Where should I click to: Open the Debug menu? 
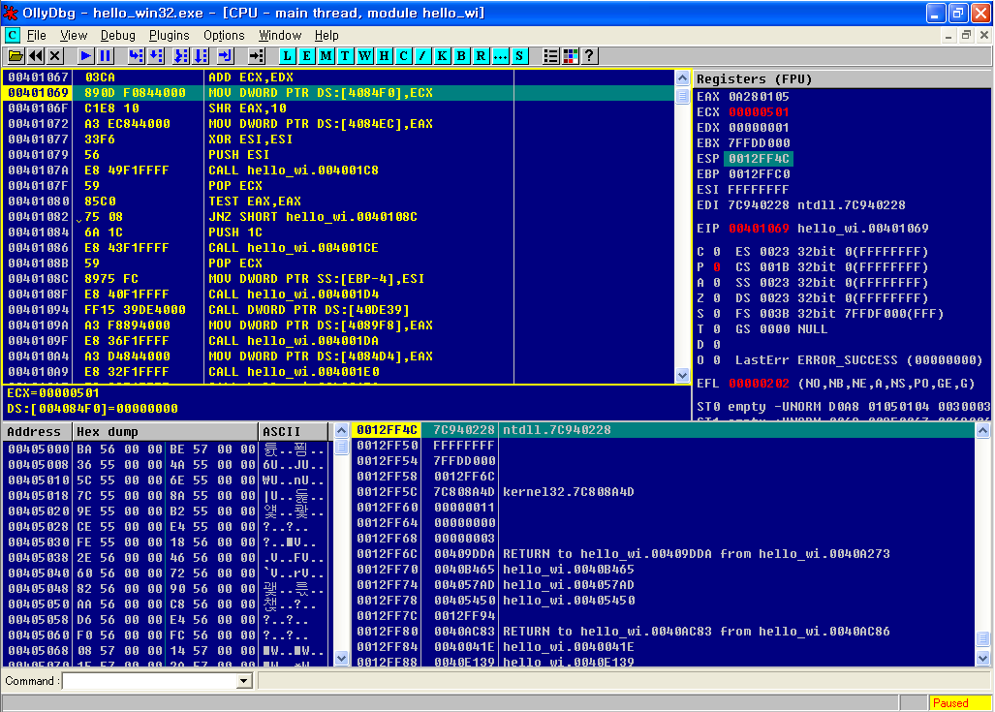[118, 35]
